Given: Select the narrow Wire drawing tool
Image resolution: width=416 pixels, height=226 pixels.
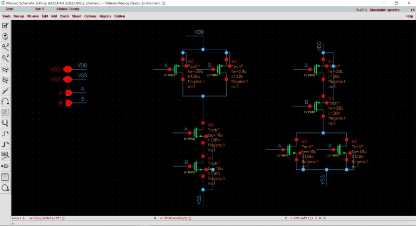Looking at the screenshot, I should 5,134.
